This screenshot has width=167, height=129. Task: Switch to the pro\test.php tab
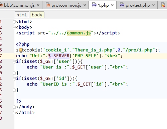[138, 5]
